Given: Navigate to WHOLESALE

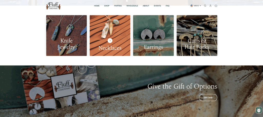Looking at the screenshot, I should tap(132, 6).
